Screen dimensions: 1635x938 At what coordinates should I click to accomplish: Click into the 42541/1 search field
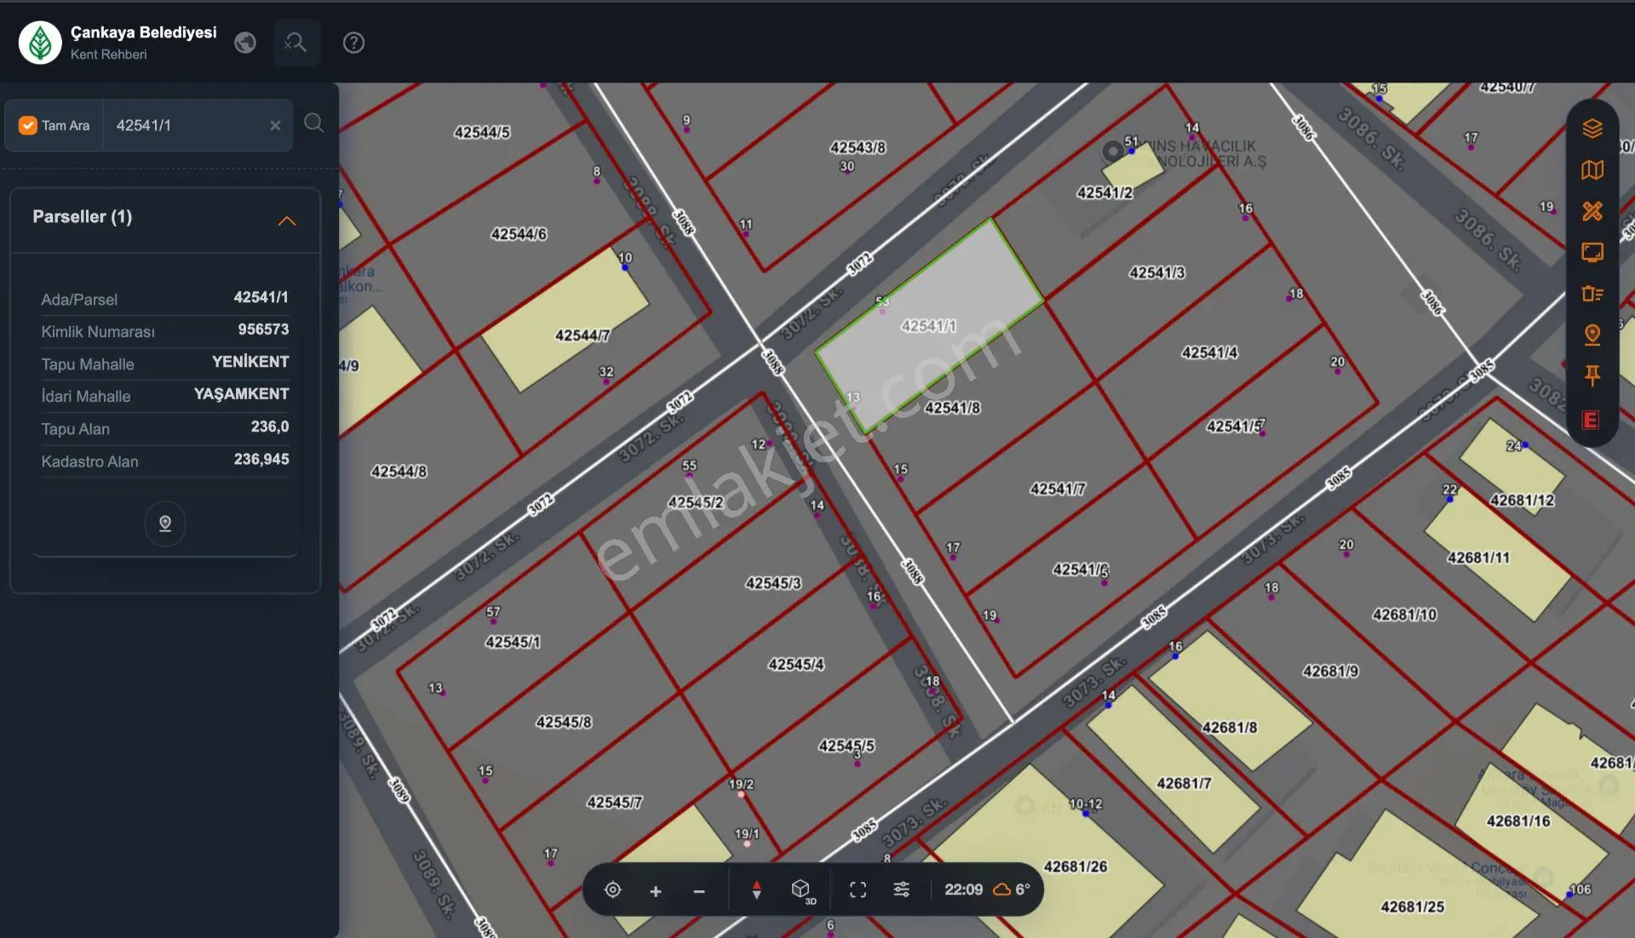187,125
